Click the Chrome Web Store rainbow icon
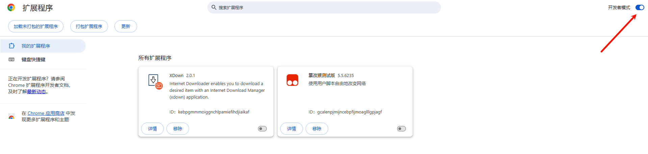The width and height of the screenshot is (648, 154). [11, 117]
